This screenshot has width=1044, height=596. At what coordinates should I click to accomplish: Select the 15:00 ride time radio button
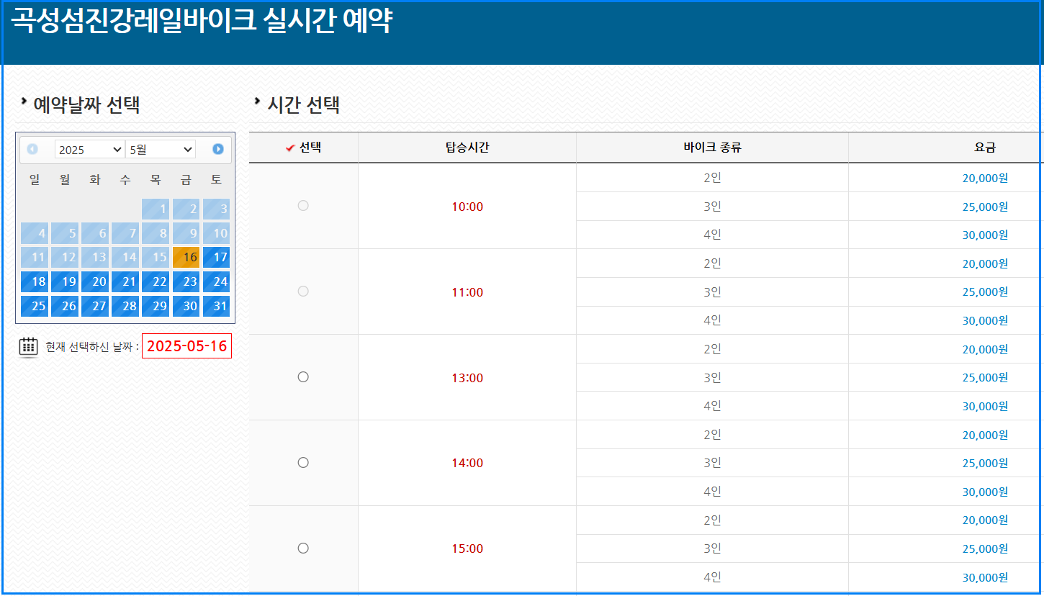pyautogui.click(x=303, y=548)
